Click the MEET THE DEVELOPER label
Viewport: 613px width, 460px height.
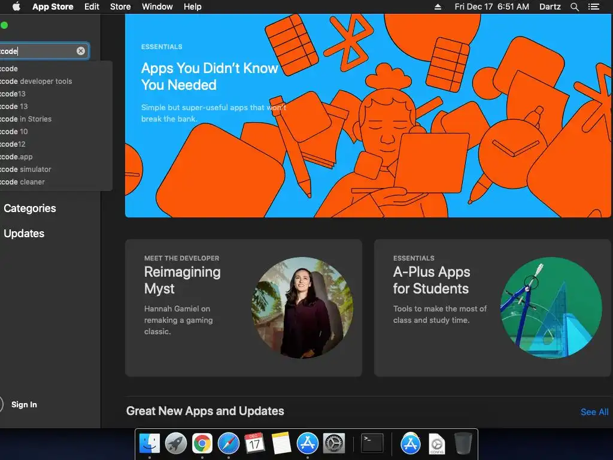pos(181,258)
